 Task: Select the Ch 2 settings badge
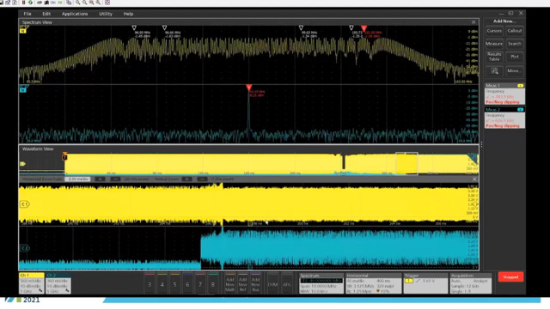pyautogui.click(x=58, y=283)
